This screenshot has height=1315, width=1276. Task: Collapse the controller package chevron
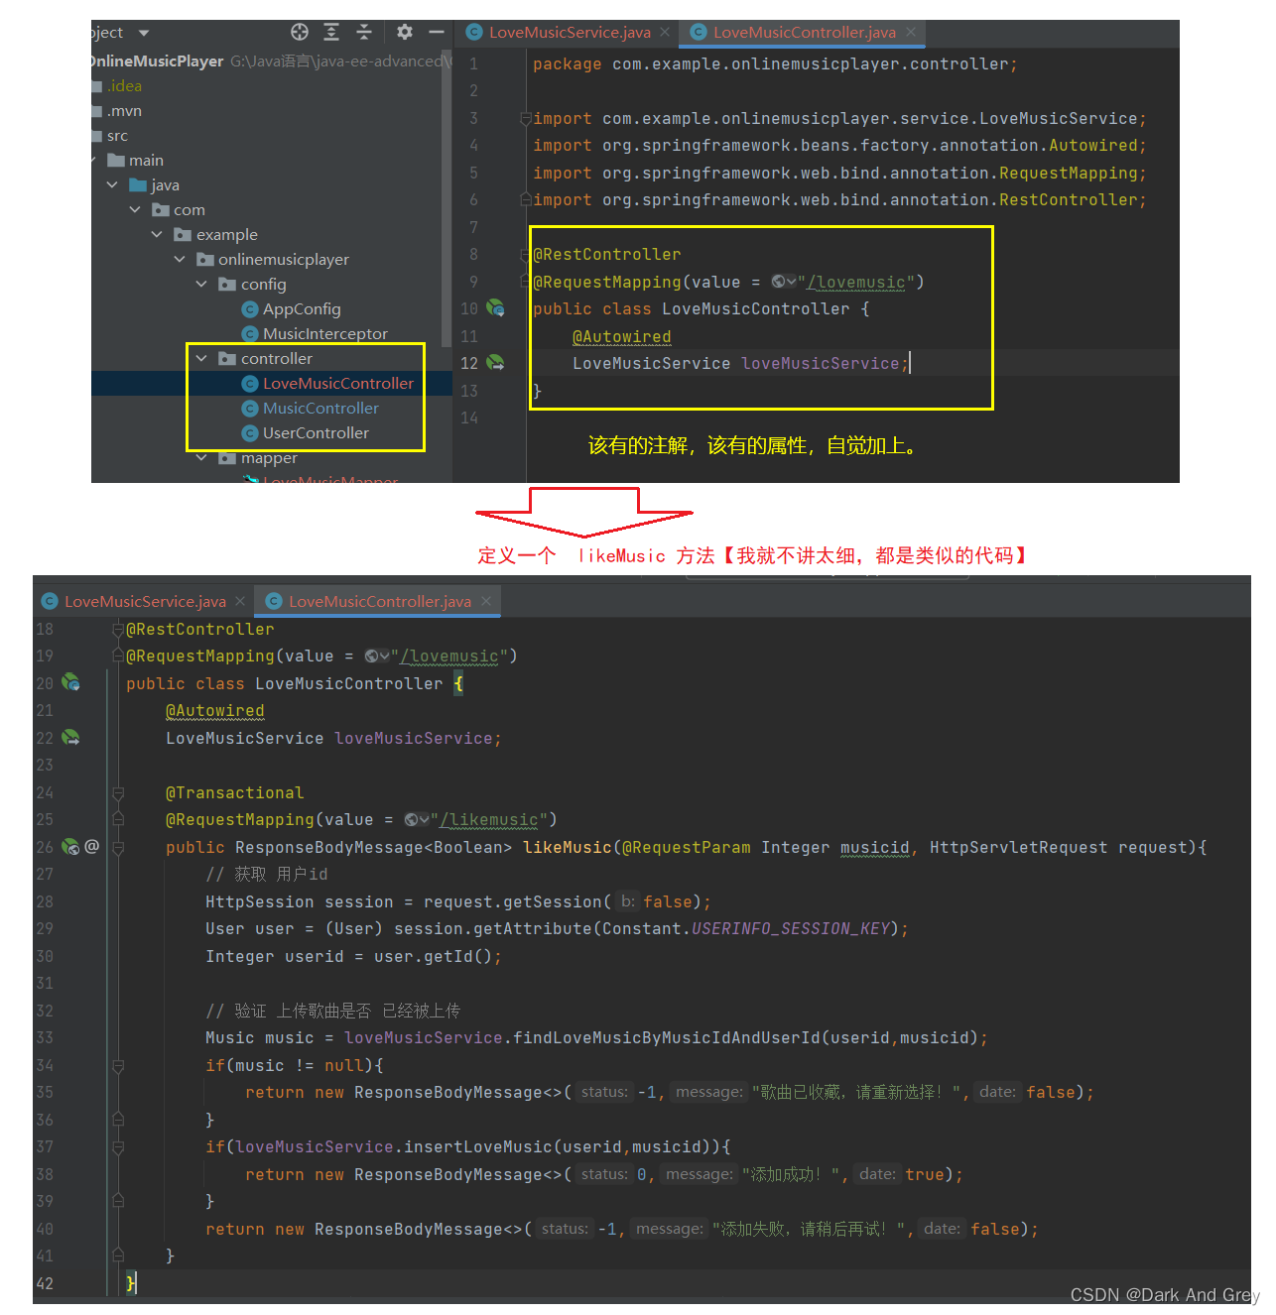(201, 358)
